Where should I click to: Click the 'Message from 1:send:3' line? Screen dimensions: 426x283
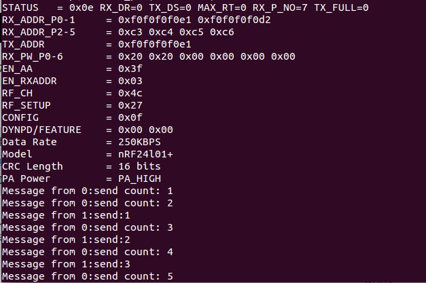tap(65, 264)
